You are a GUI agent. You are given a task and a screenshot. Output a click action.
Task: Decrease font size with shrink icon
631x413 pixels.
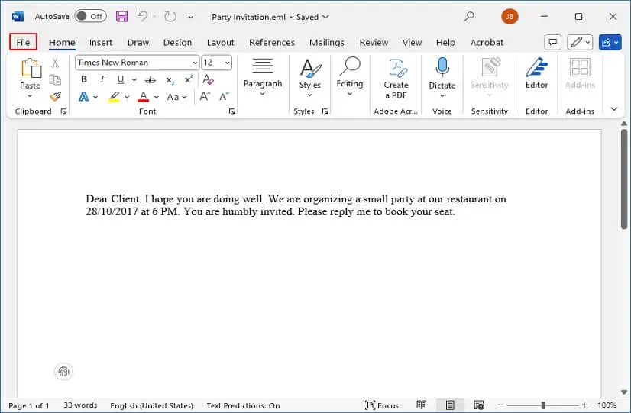[224, 96]
